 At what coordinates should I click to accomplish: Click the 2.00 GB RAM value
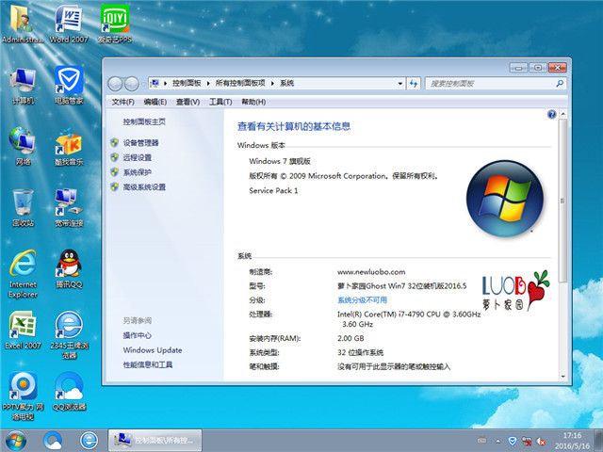click(x=350, y=338)
